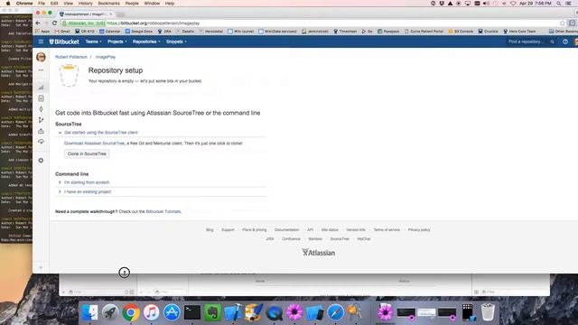This screenshot has width=578, height=325.
Task: Go back with Chrome back arrow
Action: click(38, 23)
